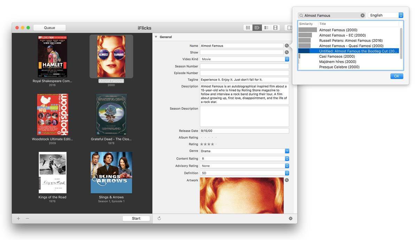
Task: Select 'Russell Peters: Almost Famous (2016)'
Action: tap(349, 40)
